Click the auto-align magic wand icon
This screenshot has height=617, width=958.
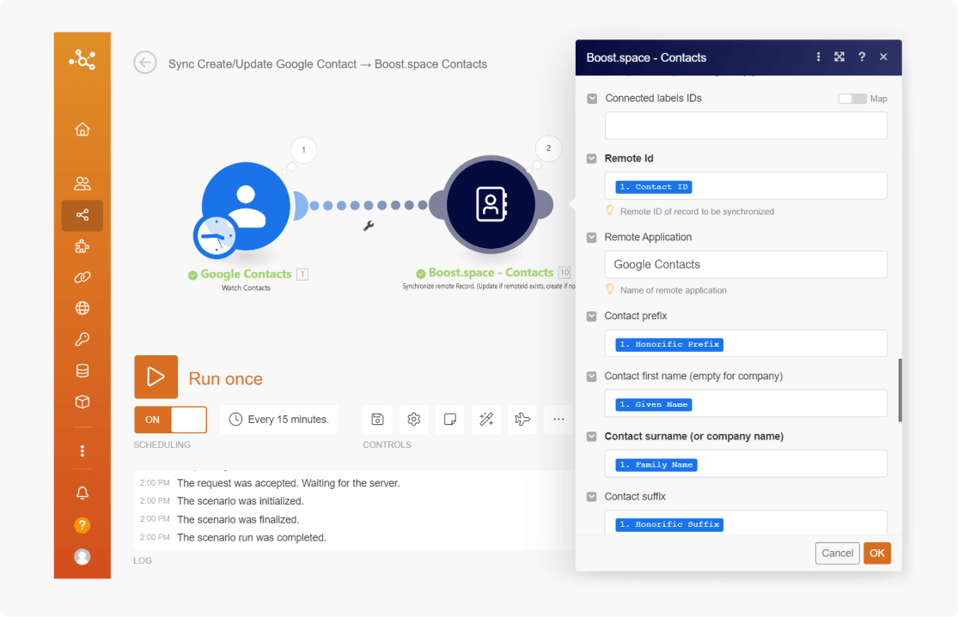coord(486,420)
